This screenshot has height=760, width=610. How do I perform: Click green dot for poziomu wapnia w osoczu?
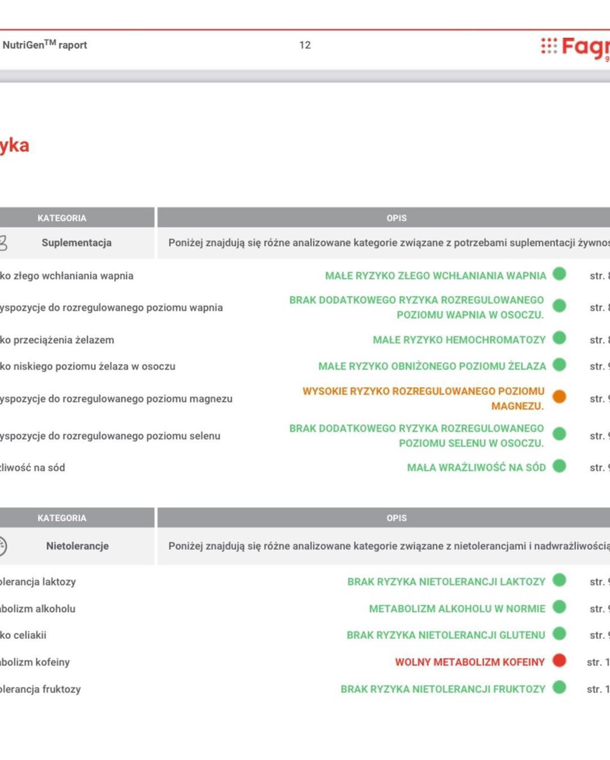[x=559, y=306]
